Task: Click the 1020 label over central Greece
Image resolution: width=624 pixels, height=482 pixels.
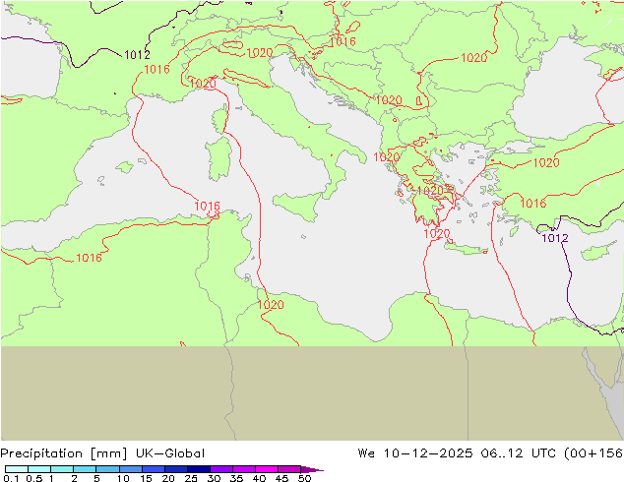Action: pyautogui.click(x=430, y=191)
